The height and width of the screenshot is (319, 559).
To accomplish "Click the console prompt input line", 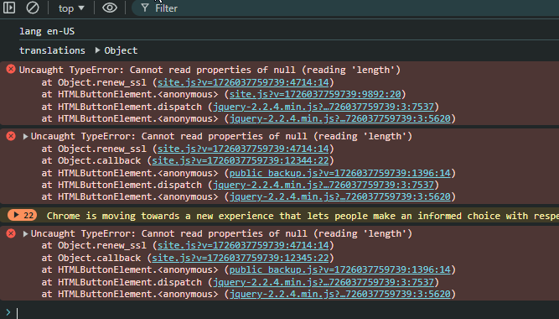I will 285,312.
